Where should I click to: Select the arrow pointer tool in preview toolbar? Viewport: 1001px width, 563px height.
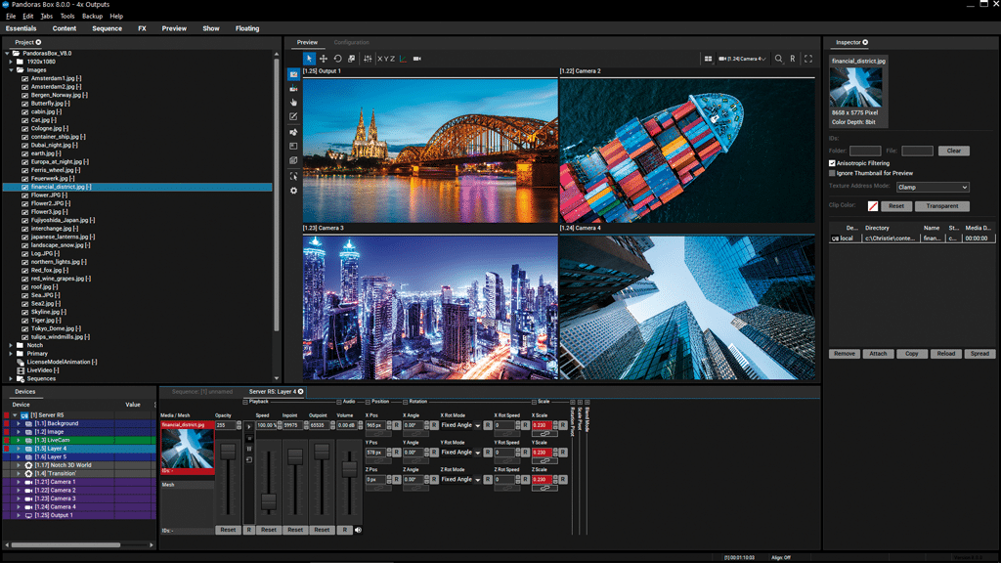tap(310, 59)
